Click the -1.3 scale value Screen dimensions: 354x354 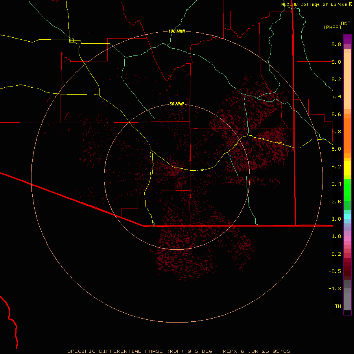pos(335,289)
